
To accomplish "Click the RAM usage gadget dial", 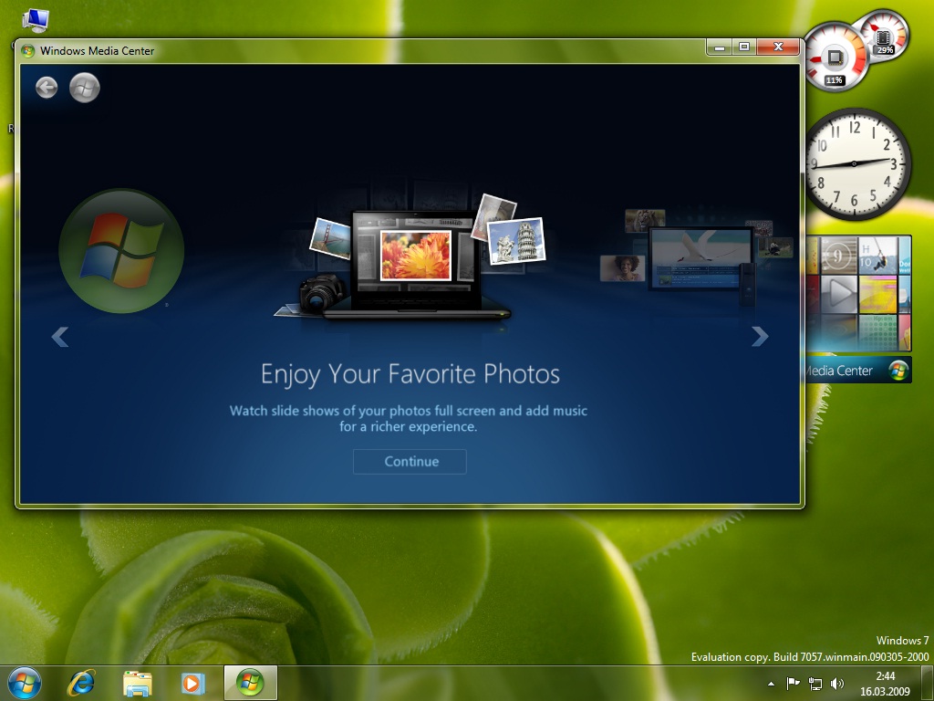I will [883, 36].
